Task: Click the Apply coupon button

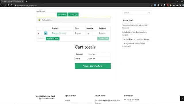Action: (53, 38)
